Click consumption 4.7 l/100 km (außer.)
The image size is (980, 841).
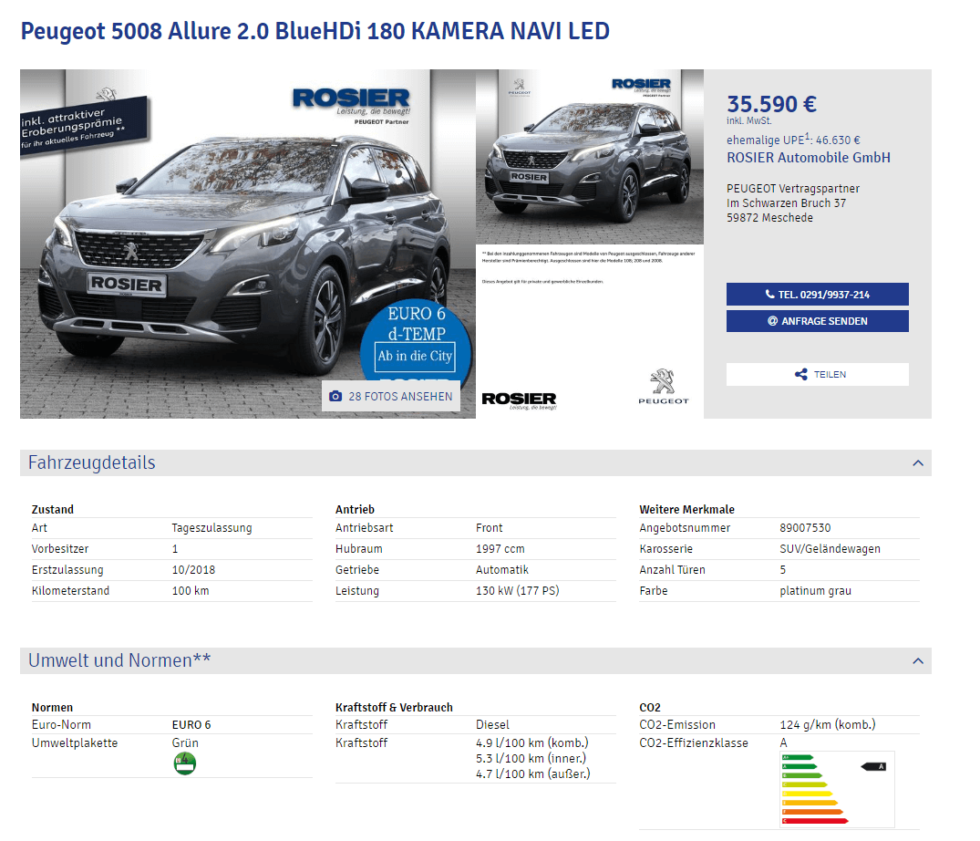click(x=533, y=774)
